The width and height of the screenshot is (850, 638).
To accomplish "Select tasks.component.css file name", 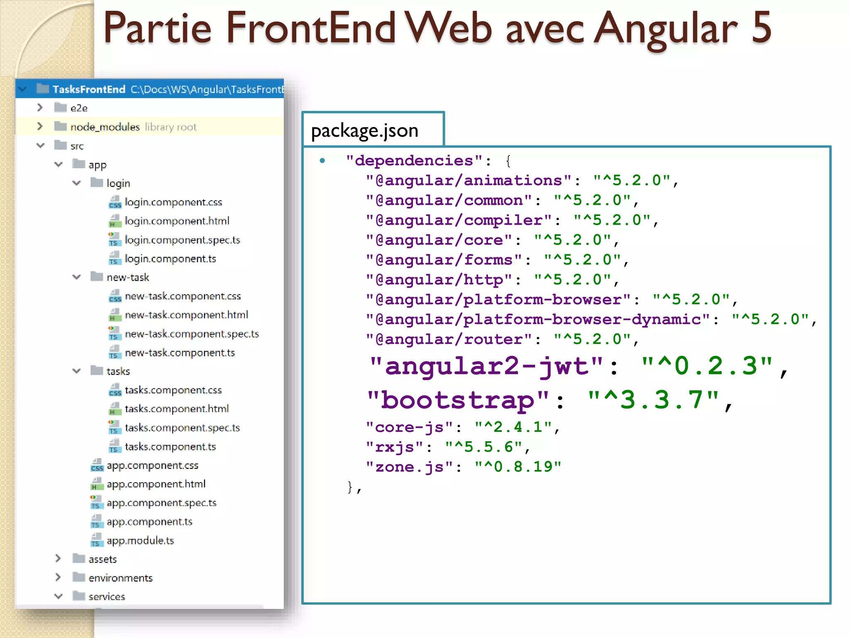I will [x=173, y=390].
